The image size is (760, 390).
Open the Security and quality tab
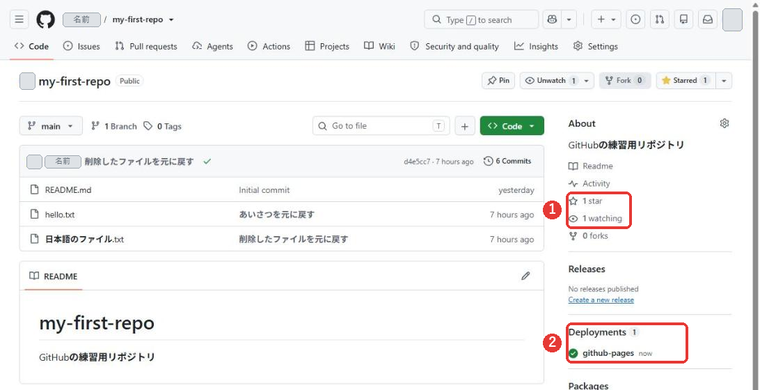point(454,47)
